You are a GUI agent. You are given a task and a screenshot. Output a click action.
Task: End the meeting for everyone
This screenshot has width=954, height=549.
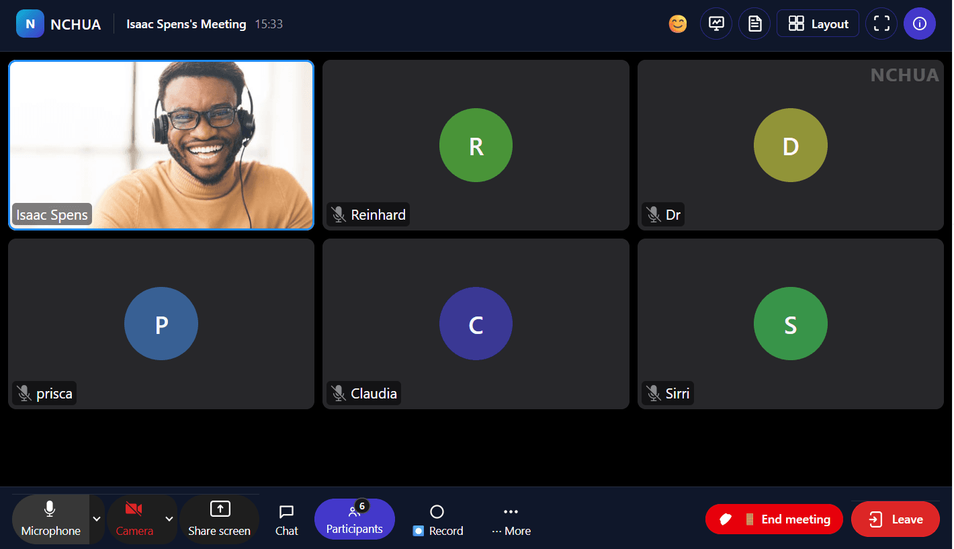(x=774, y=519)
